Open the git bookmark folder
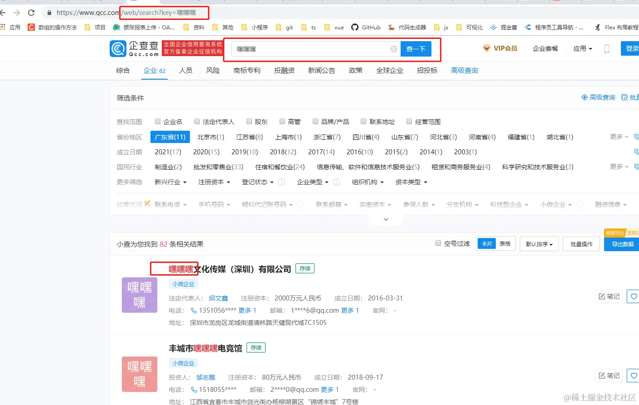639x405 pixels. coord(285,28)
